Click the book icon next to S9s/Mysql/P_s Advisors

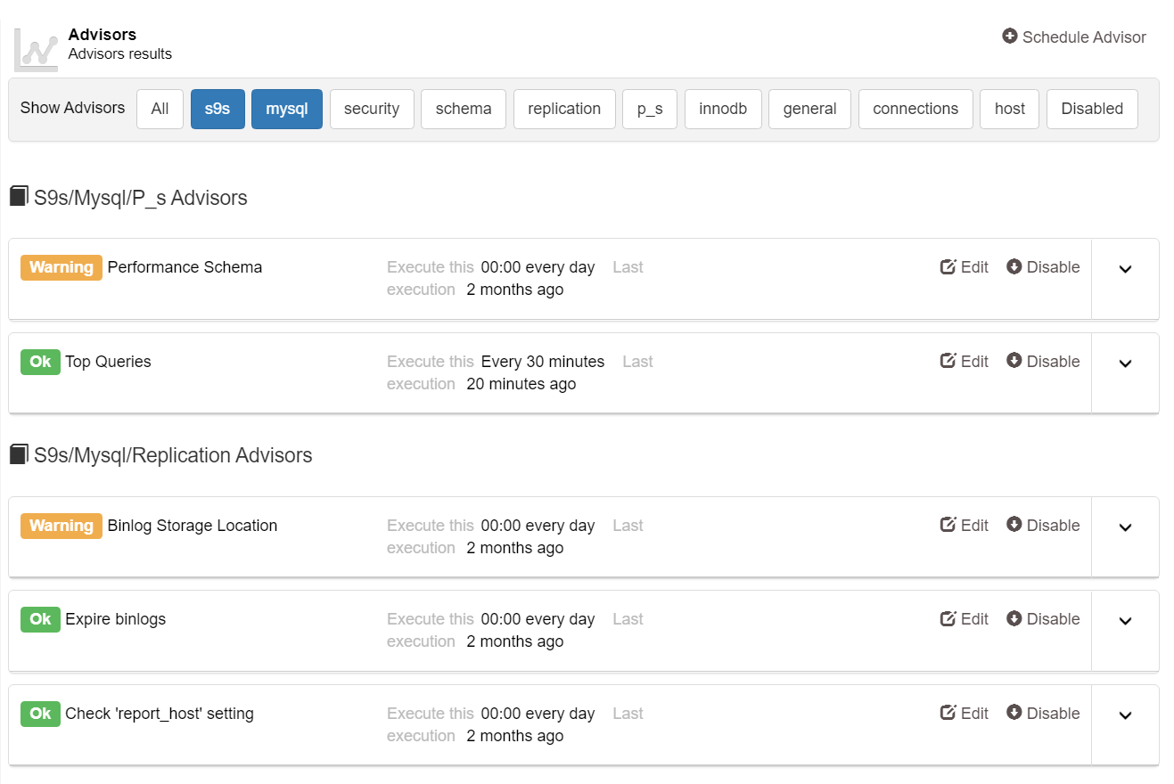[x=19, y=196]
